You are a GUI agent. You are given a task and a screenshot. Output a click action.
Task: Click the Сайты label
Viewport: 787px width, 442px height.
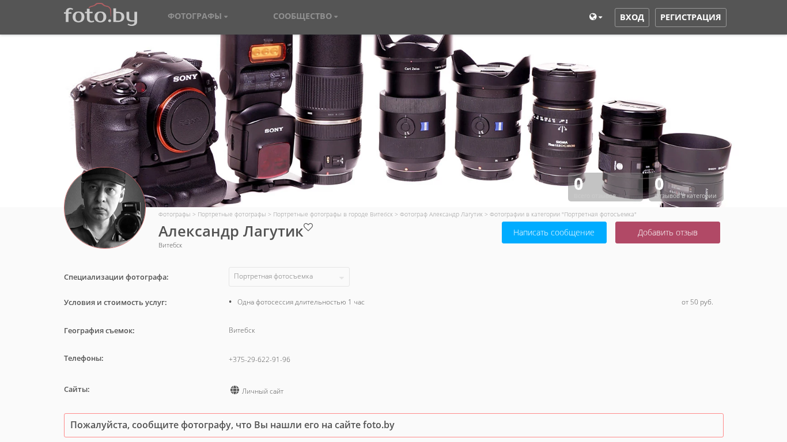(77, 389)
